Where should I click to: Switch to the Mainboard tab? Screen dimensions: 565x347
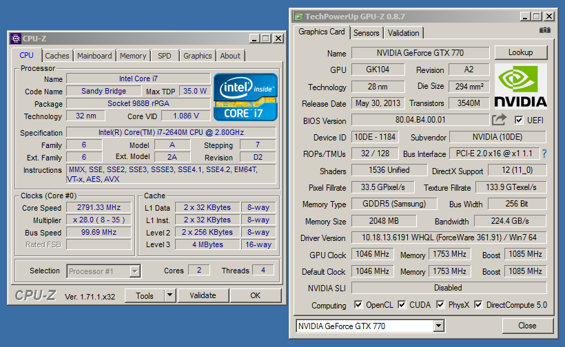(x=94, y=56)
